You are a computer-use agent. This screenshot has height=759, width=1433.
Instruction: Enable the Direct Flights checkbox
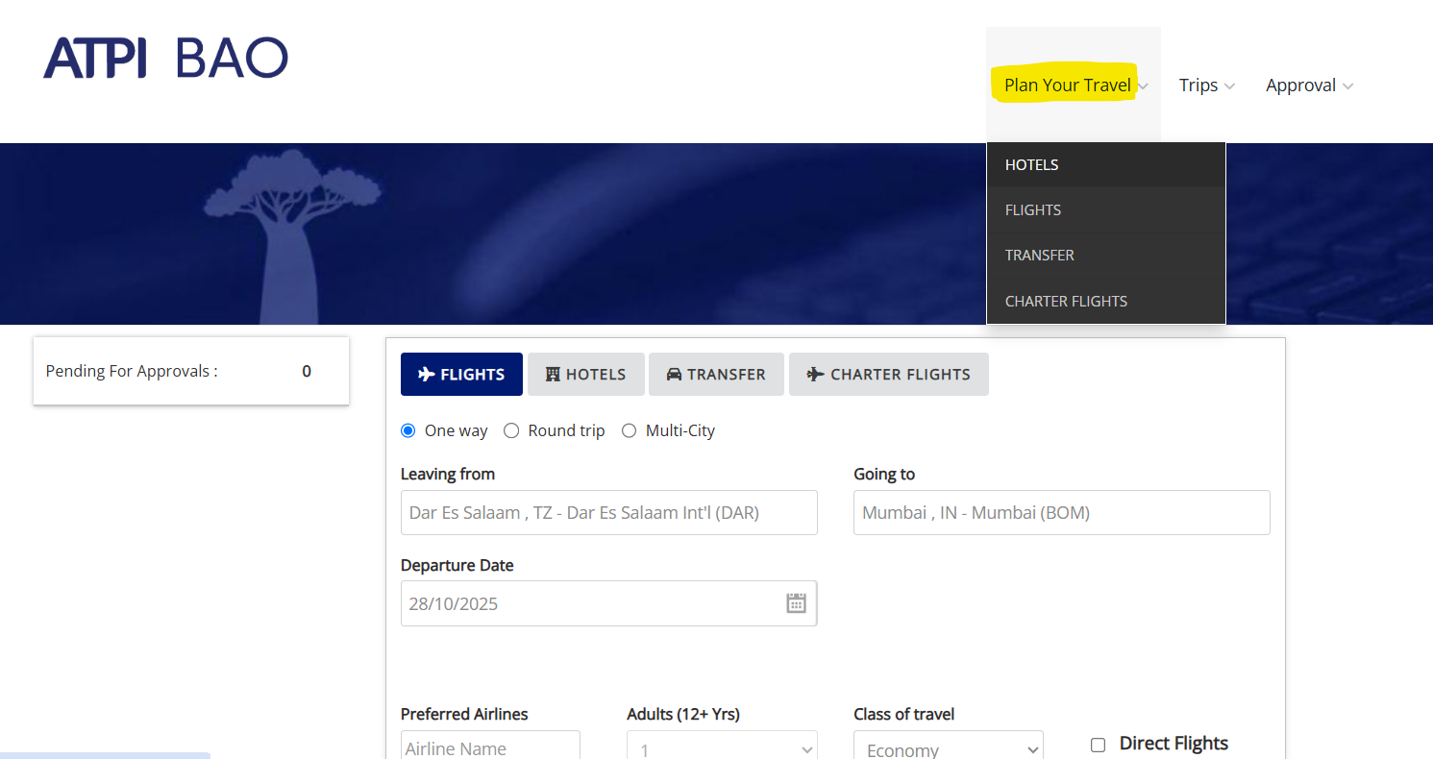1098,743
